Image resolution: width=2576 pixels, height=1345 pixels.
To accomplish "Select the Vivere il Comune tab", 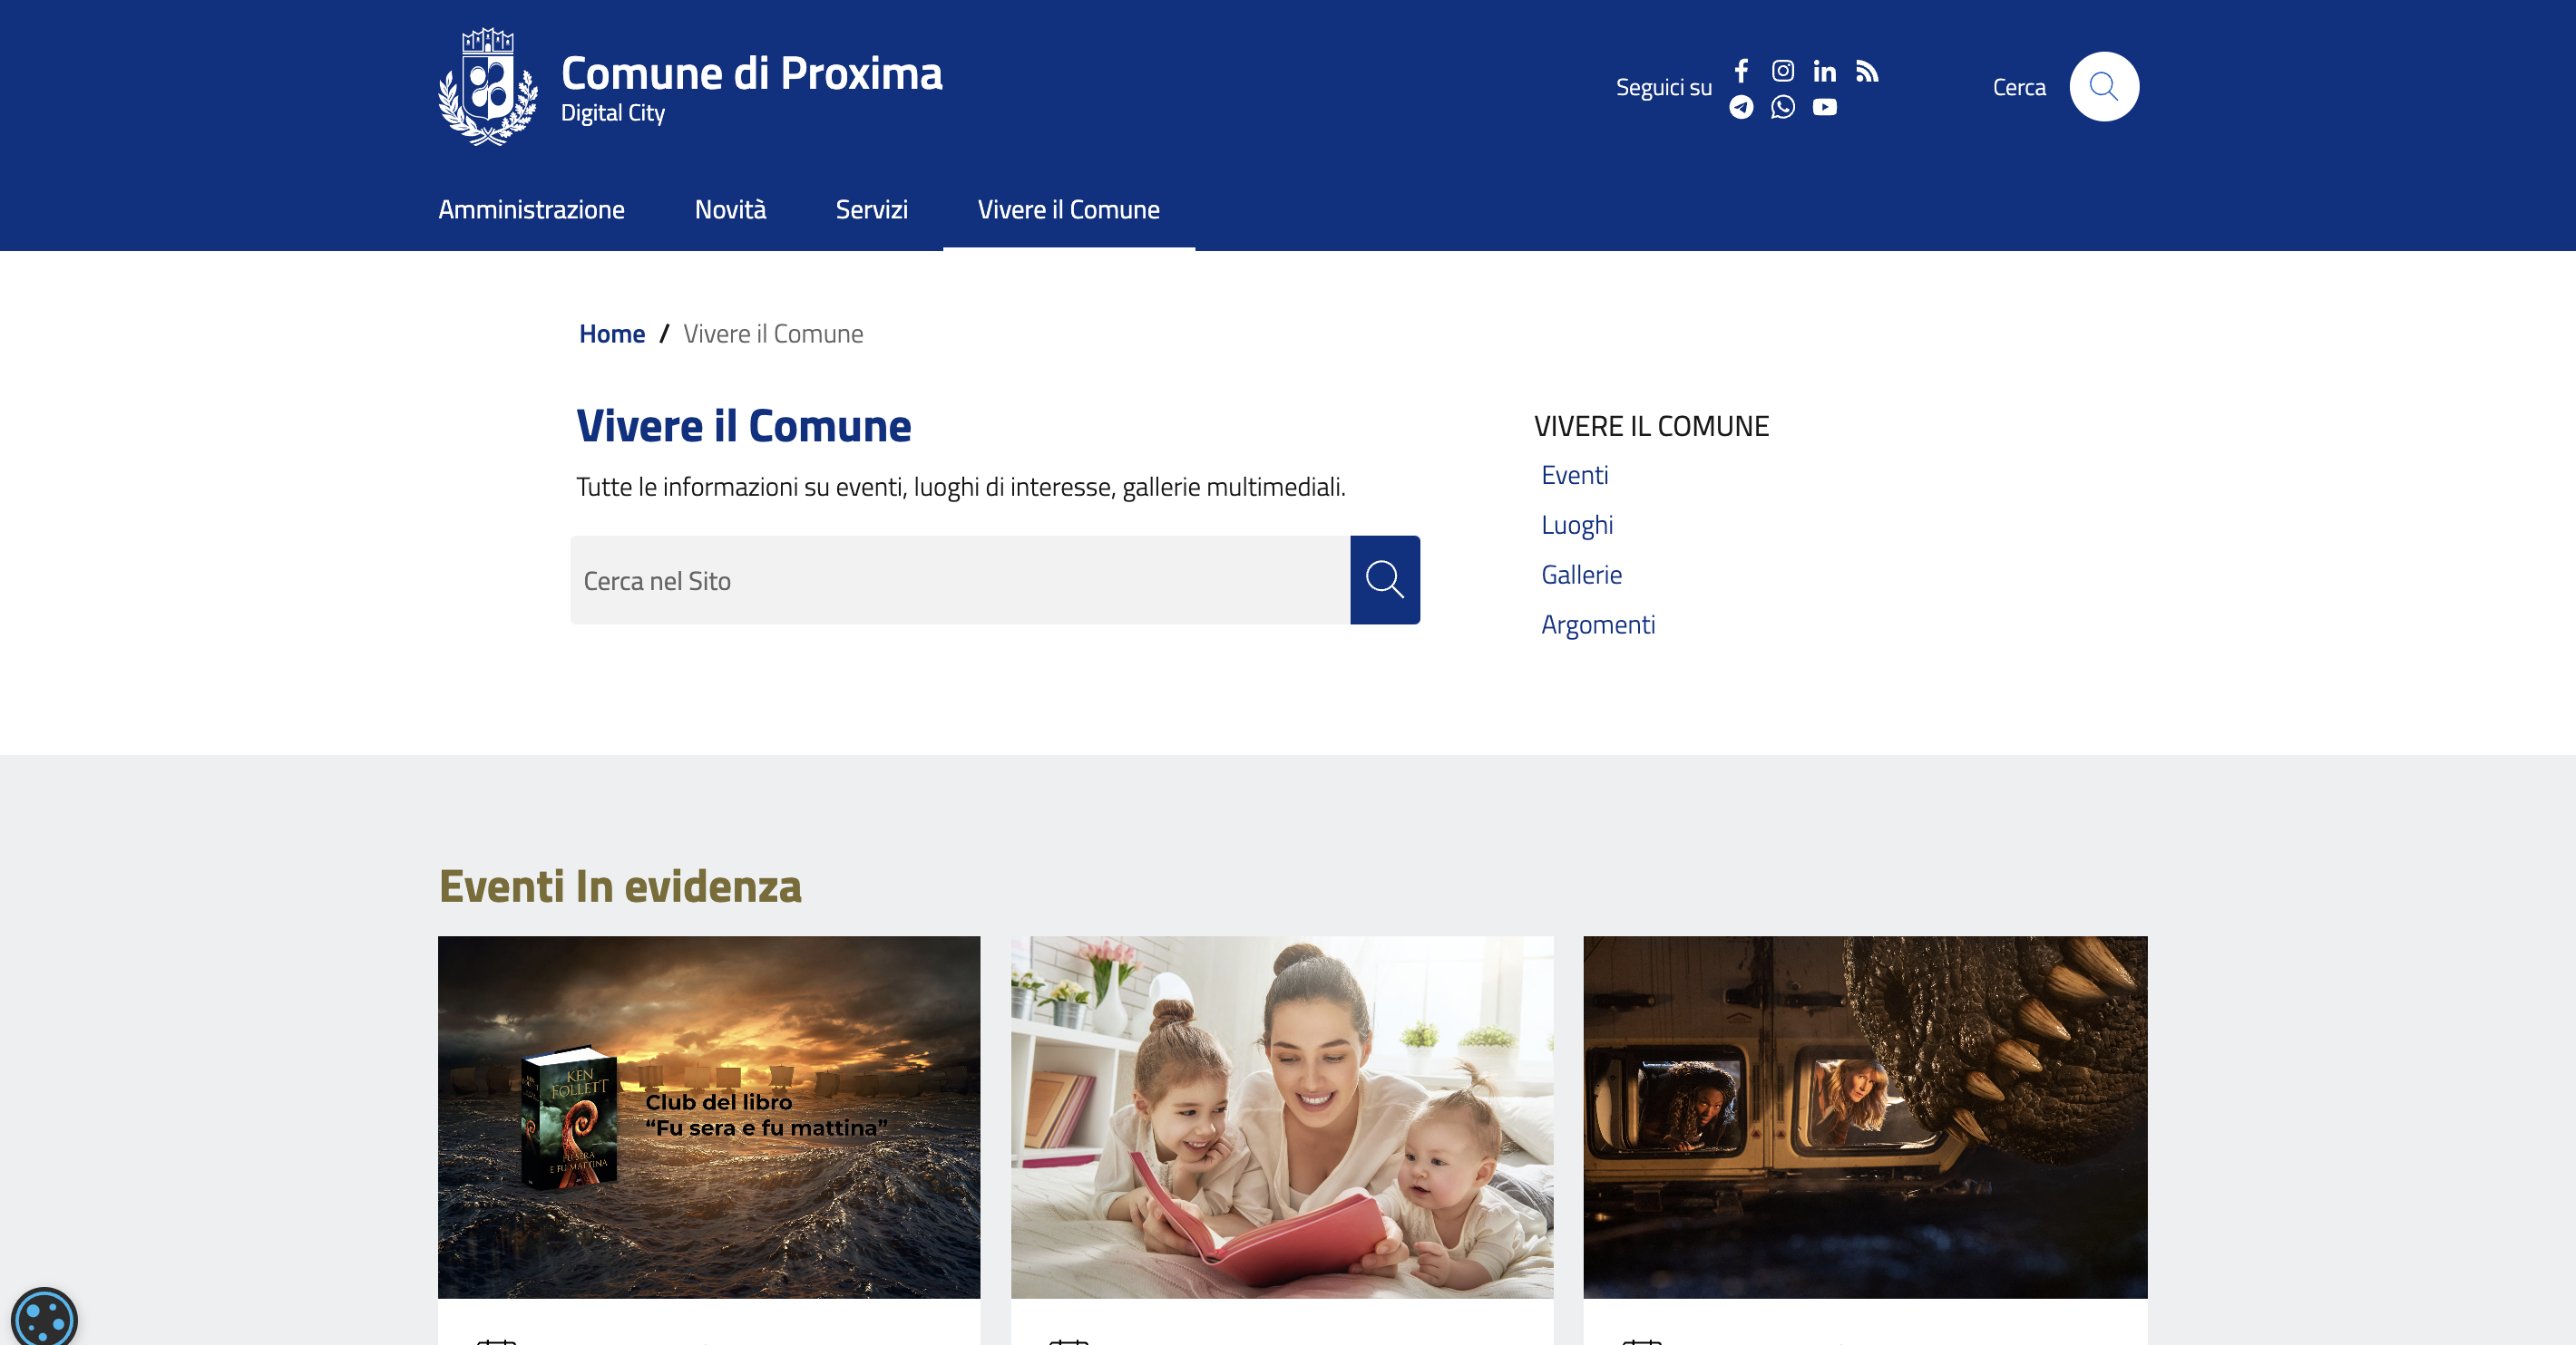I will [1068, 210].
